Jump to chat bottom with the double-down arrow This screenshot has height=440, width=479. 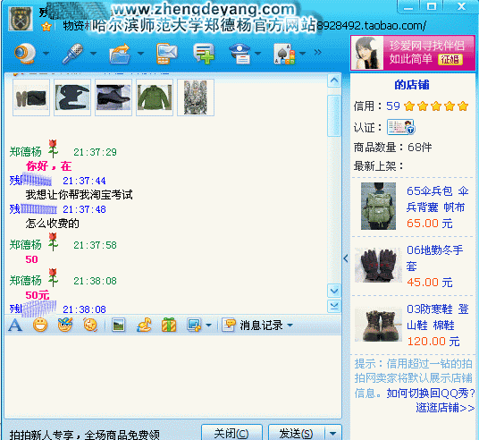pyautogui.click(x=334, y=306)
